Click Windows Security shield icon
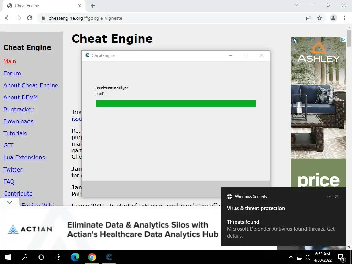Screen dimensions: 352x264 click(x=229, y=197)
